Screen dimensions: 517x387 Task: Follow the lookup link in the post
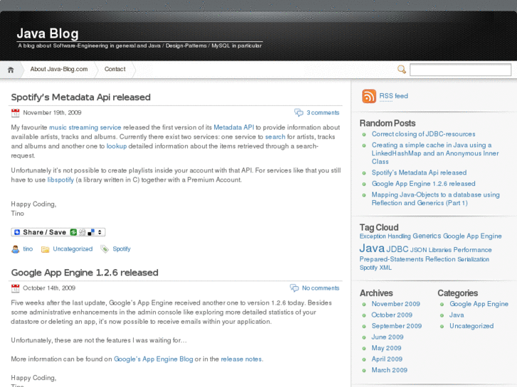(x=117, y=146)
